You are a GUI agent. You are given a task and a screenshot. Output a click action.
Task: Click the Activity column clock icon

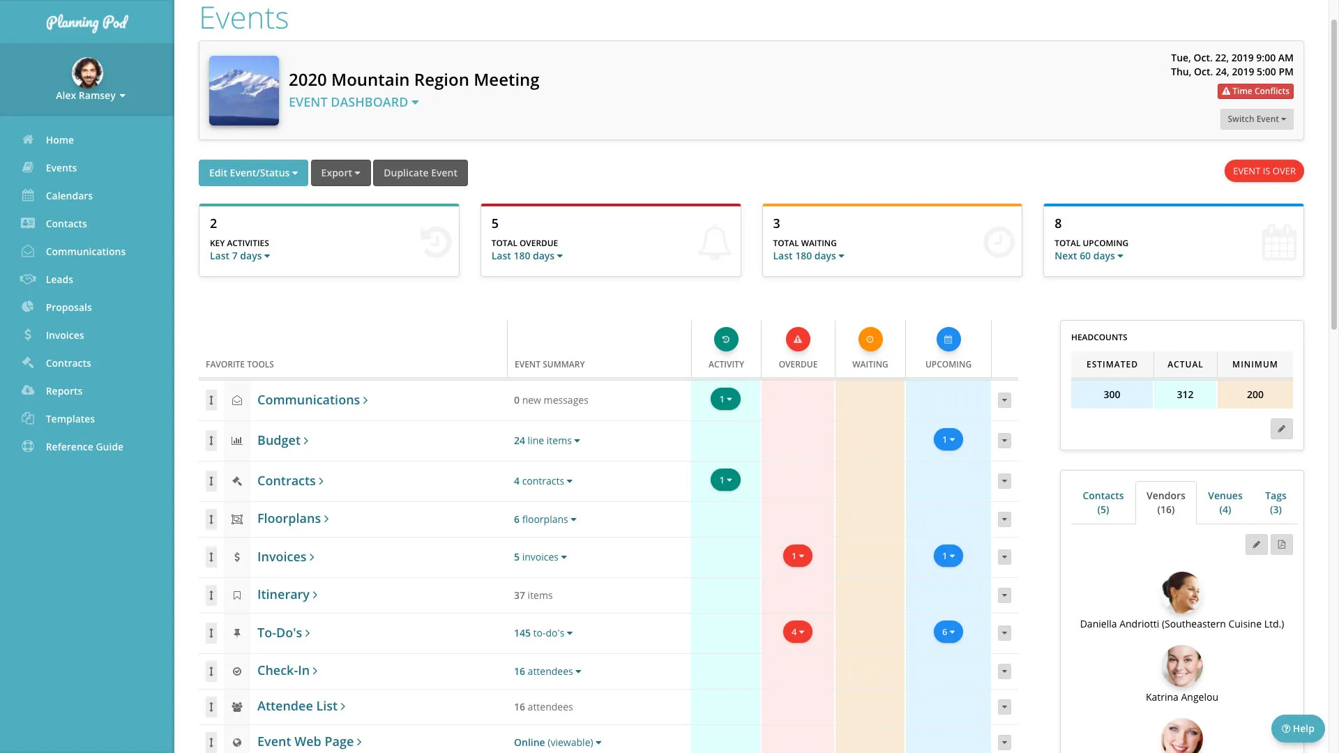726,340
